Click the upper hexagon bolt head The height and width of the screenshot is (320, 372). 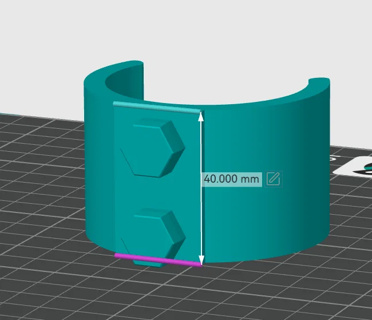[153, 148]
